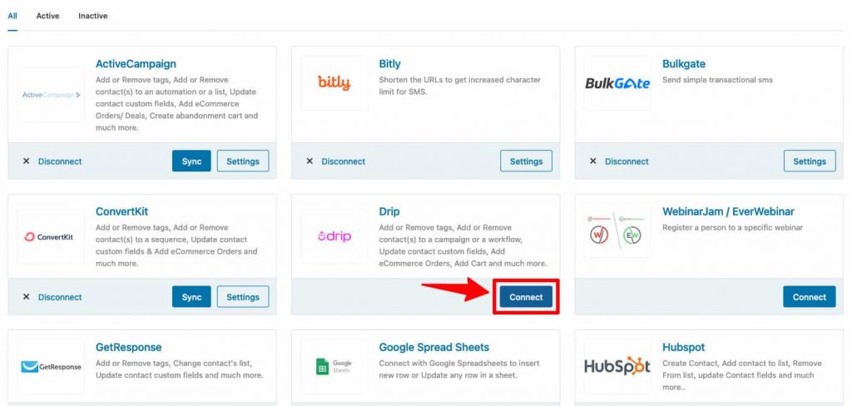This screenshot has height=406, width=852.
Task: Click the Bitly logo icon
Action: [x=334, y=83]
